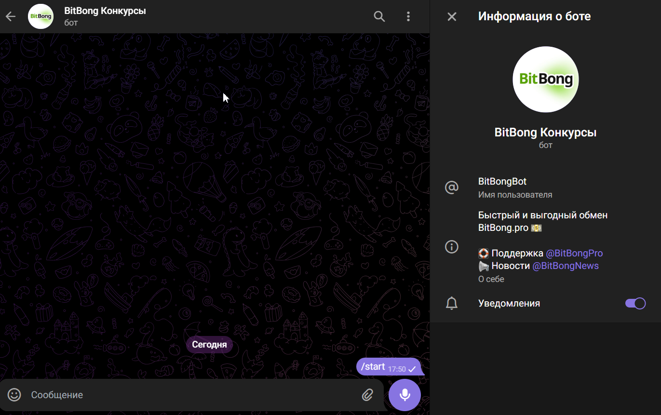Click the @ username icon

tap(452, 187)
